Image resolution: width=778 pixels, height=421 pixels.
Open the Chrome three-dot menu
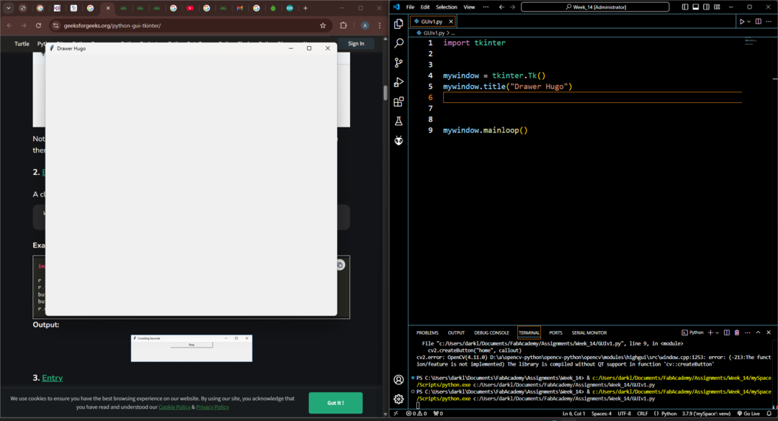(380, 25)
